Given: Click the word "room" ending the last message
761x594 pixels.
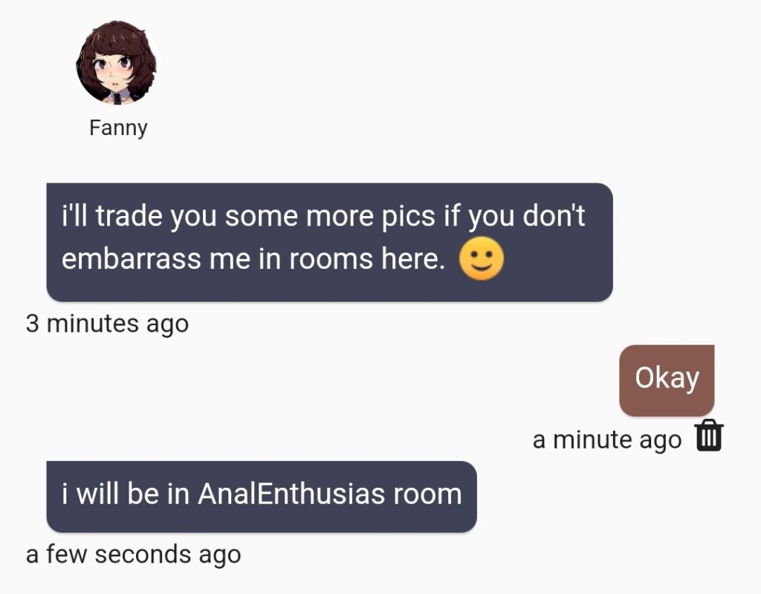Looking at the screenshot, I should (427, 495).
